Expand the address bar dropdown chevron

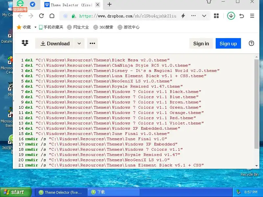tap(204, 16)
